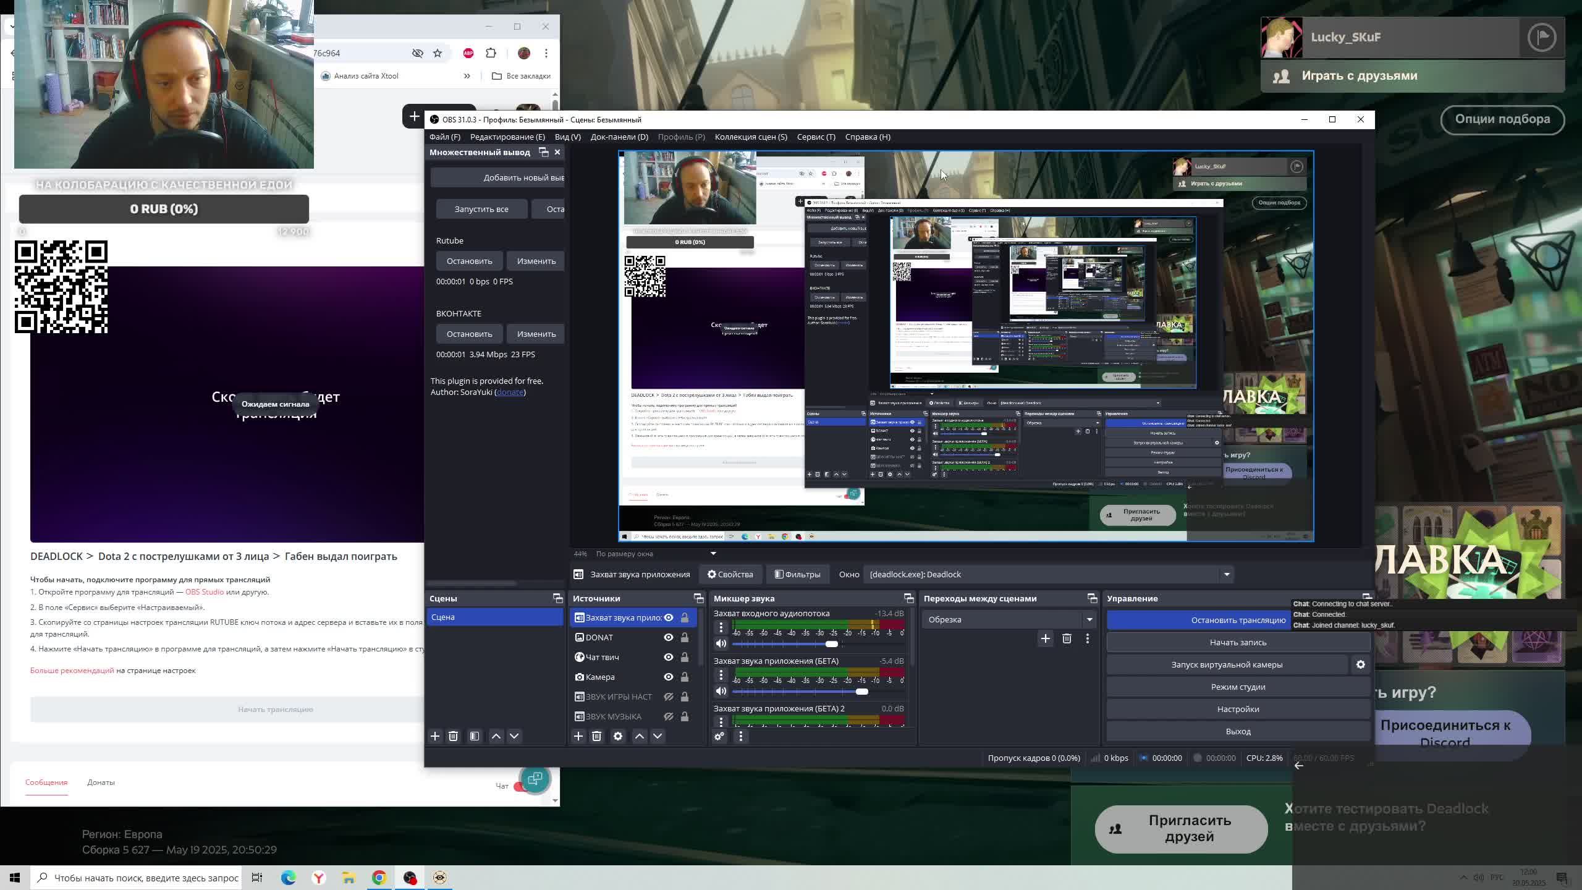This screenshot has height=890, width=1582.
Task: Hide the DONAT source
Action: point(669,637)
